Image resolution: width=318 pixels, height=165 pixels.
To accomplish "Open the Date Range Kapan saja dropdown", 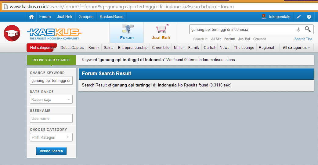I will click(x=51, y=99).
